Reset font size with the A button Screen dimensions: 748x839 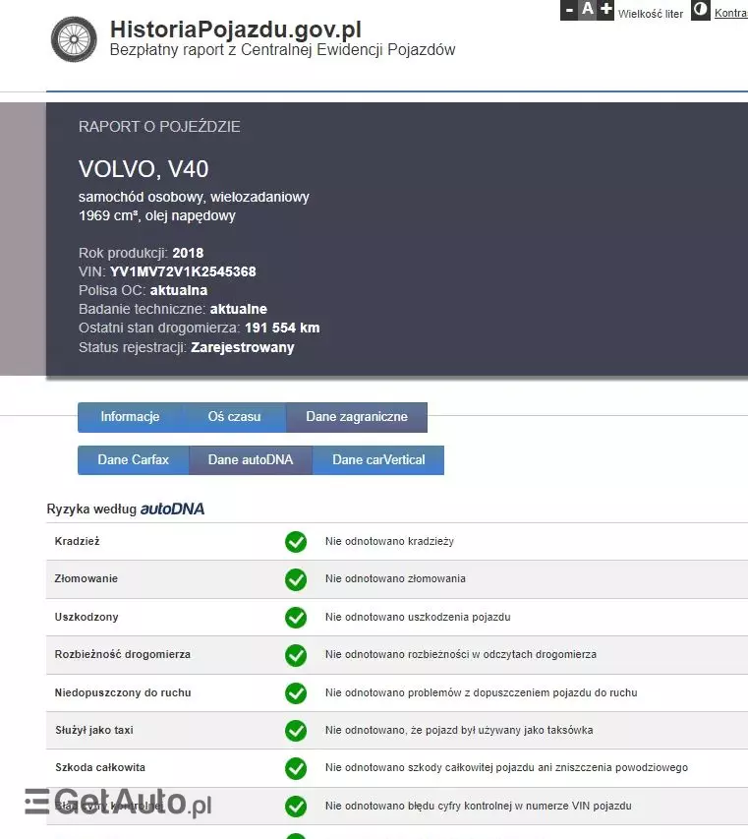(588, 10)
